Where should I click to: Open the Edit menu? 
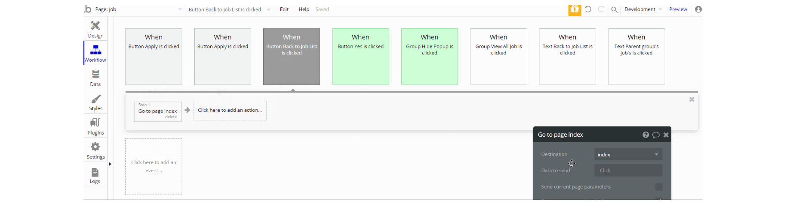[x=284, y=9]
